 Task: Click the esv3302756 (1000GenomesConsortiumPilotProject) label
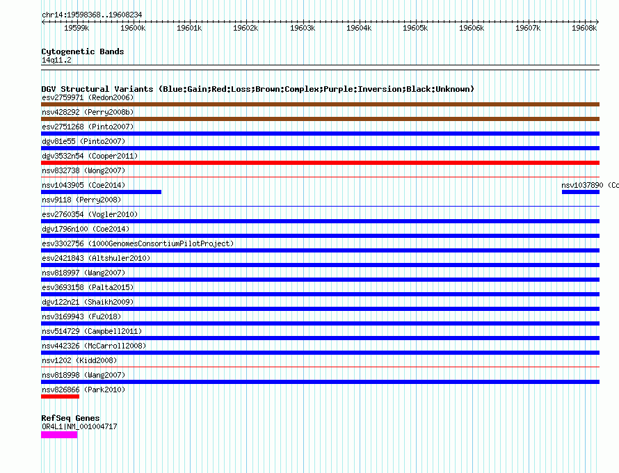pos(138,243)
